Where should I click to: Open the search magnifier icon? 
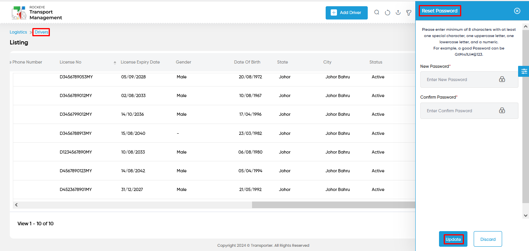377,12
